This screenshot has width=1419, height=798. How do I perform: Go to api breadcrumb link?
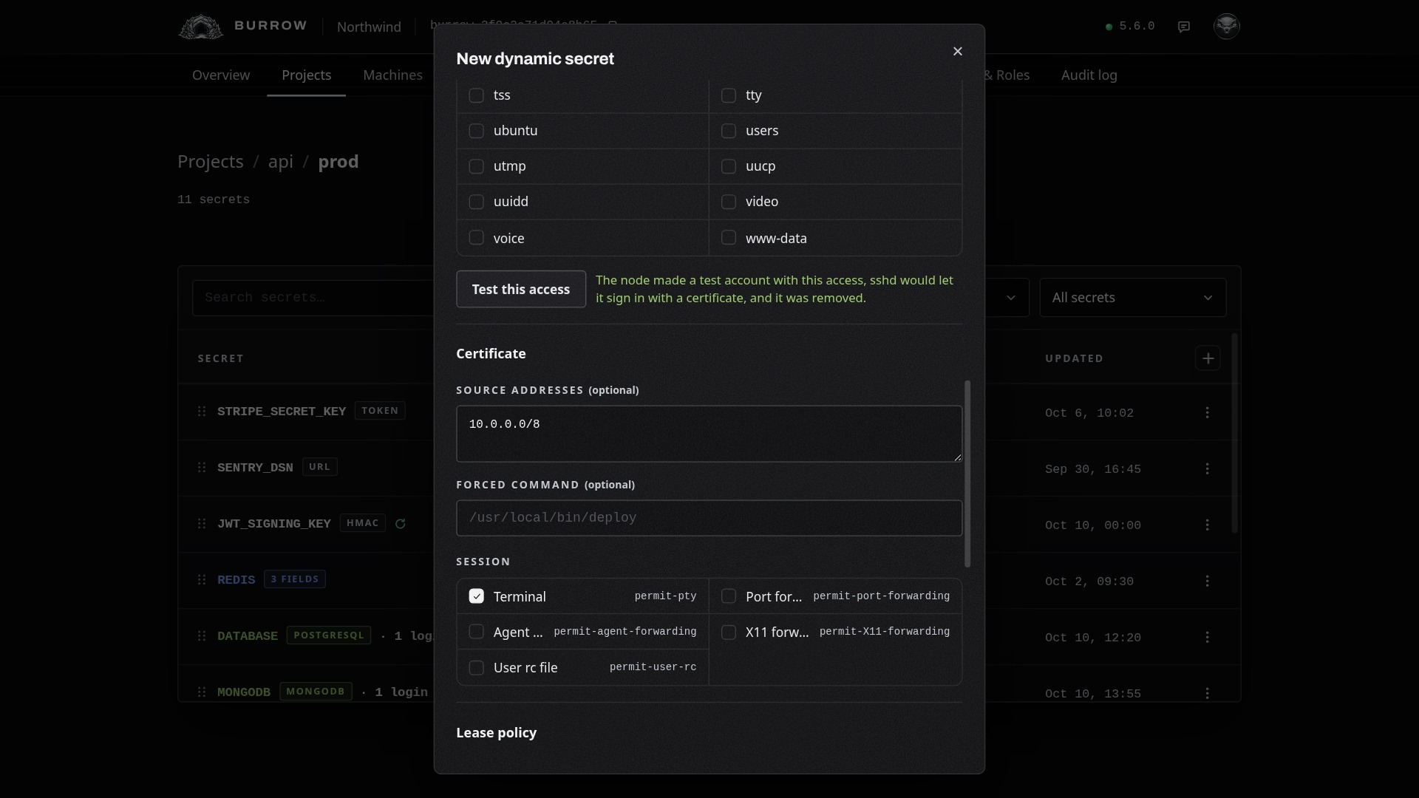[281, 162]
